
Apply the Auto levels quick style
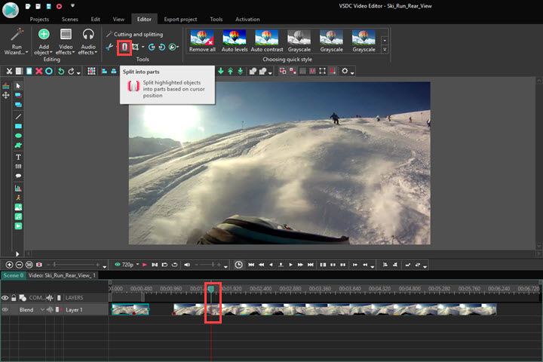pos(235,41)
